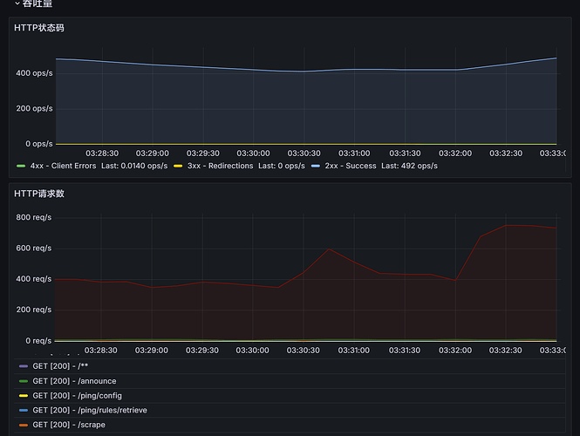Click orange color marker for /scrape
The image size is (580, 436).
point(23,425)
